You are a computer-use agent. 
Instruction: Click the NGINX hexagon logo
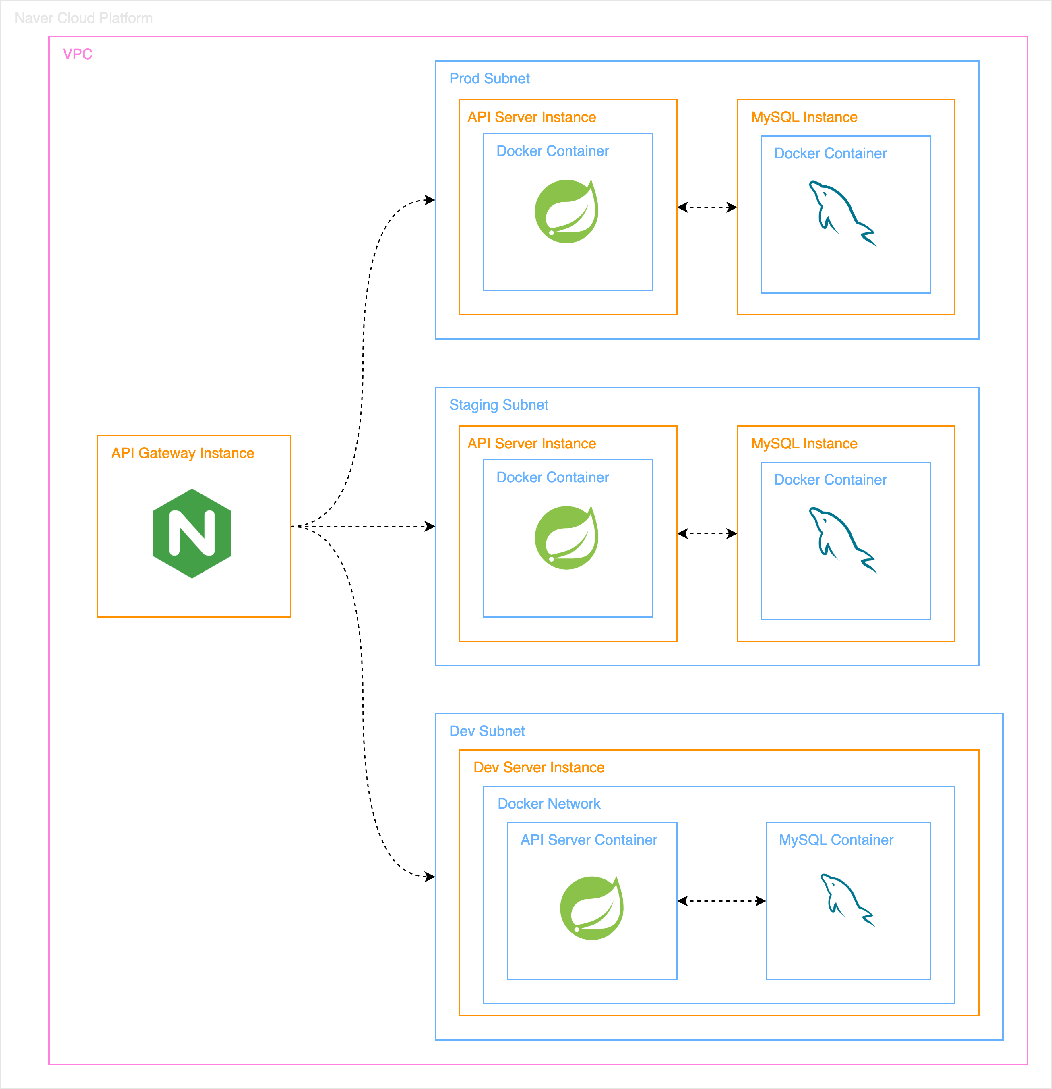192,533
